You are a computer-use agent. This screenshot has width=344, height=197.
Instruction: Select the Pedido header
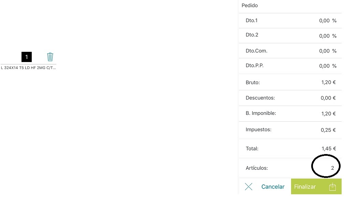coord(250,5)
